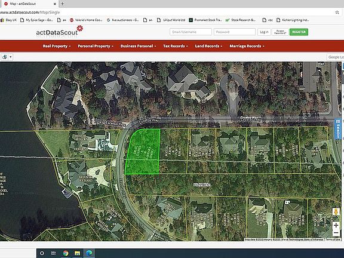This screenshot has height=258, width=344.
Task: Focus the Google location search box
Action: pyautogui.click(x=336, y=57)
